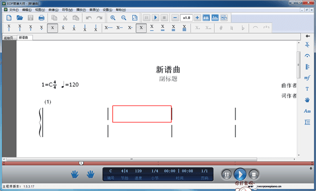Select the three-octave-higher note
Viewport: 316px width, 191px height.
[85, 28]
